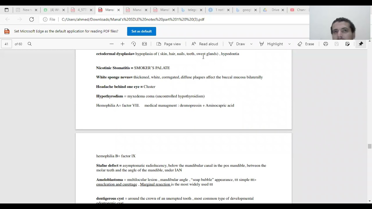Fit the page to width
The height and width of the screenshot is (209, 372).
point(144,44)
